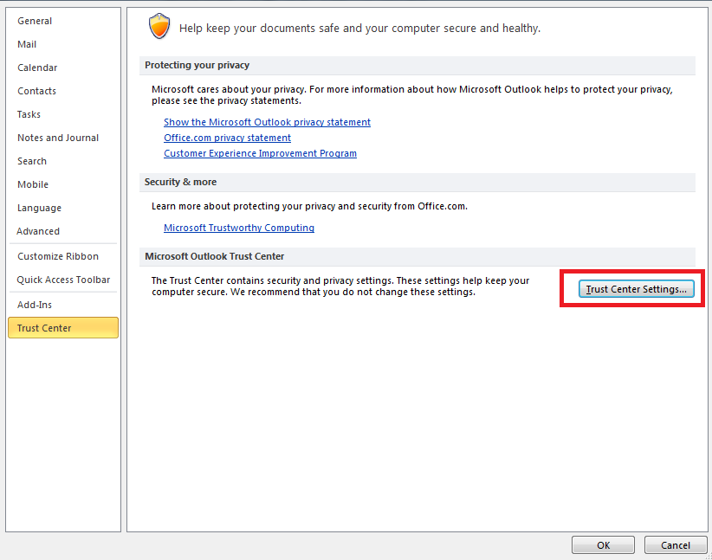Select Quick Access Toolbar category
Image resolution: width=712 pixels, height=560 pixels.
tap(63, 280)
